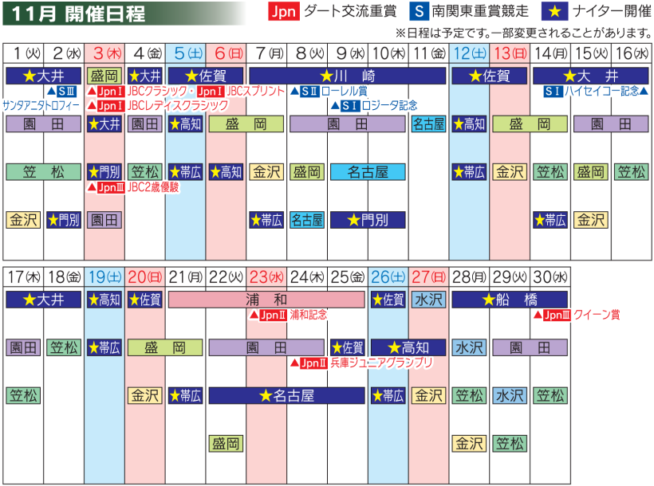Click the red Jpn legend icon
The width and height of the screenshot is (654, 486).
point(283,13)
